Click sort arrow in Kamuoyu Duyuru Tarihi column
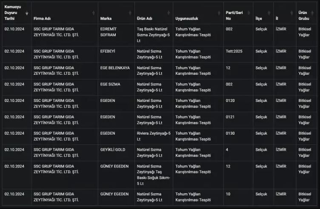This screenshot has width=320, height=209. point(27,13)
